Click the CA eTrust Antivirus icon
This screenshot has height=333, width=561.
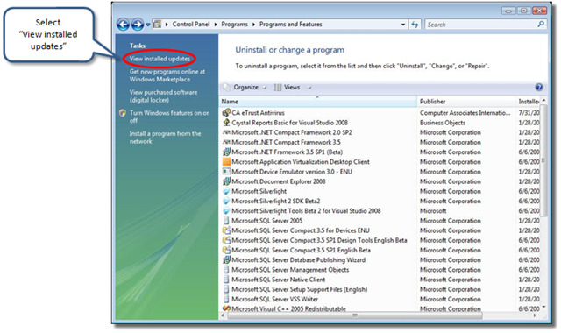[226, 113]
